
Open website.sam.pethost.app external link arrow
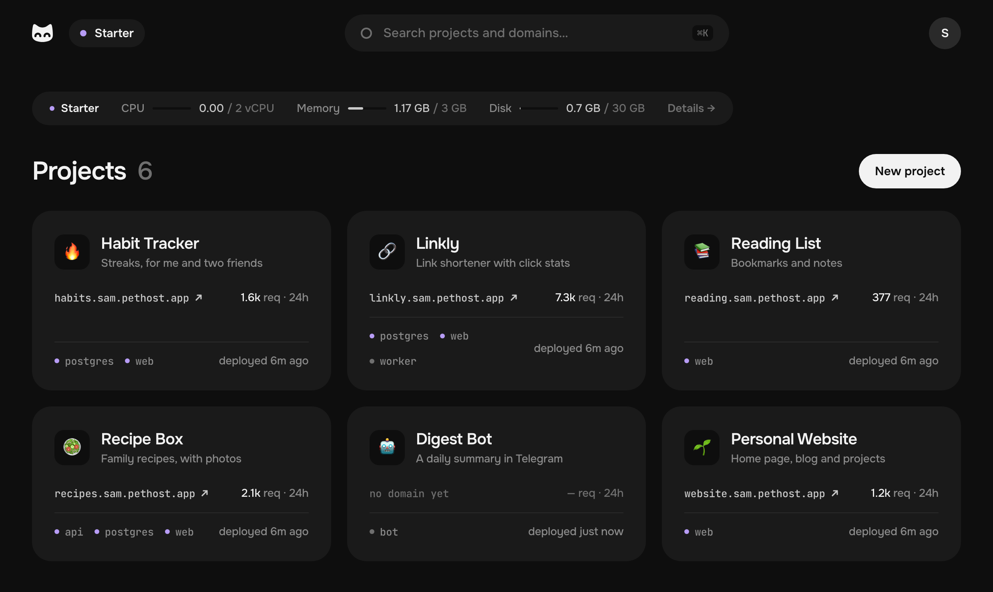(835, 493)
